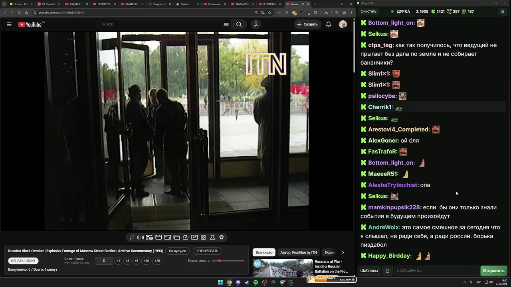The image size is (511, 287).
Task: Open the Windows Start menu
Action: tap(220, 282)
